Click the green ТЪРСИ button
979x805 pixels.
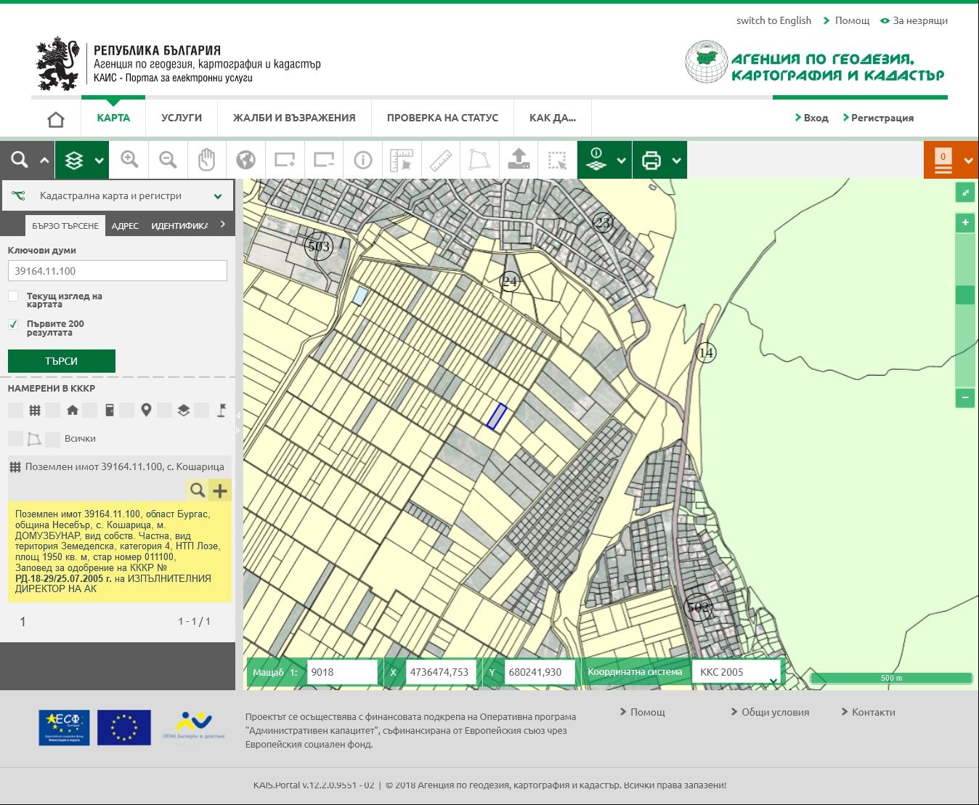[62, 361]
